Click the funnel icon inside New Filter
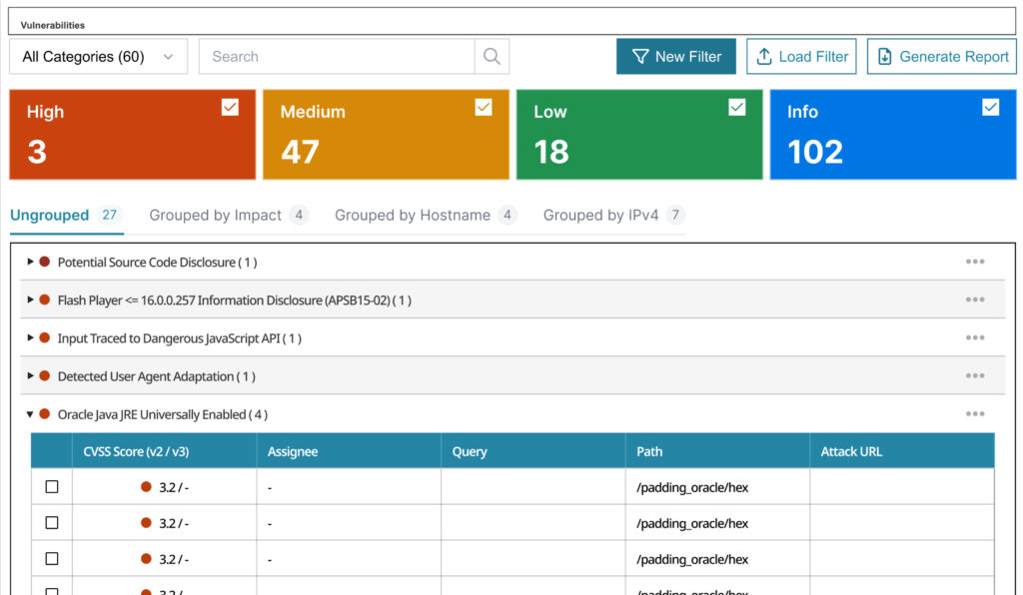Image resolution: width=1023 pixels, height=595 pixels. pyautogui.click(x=640, y=56)
